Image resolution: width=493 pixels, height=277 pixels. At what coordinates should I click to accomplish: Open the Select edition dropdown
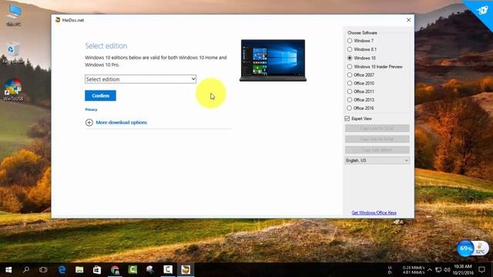point(140,79)
